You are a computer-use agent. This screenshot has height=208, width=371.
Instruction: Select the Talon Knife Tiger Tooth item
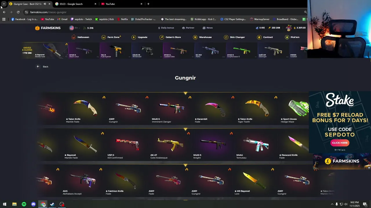(258, 109)
